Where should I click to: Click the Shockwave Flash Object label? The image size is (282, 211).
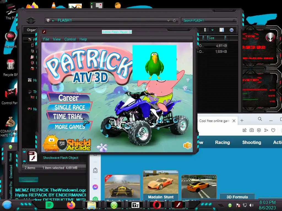tap(61, 157)
